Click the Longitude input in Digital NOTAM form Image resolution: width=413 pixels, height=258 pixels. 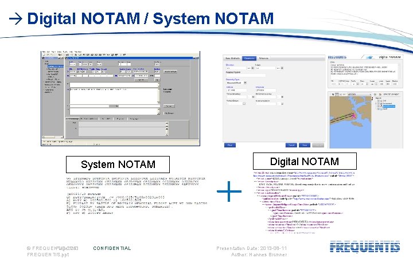[x=266, y=91]
